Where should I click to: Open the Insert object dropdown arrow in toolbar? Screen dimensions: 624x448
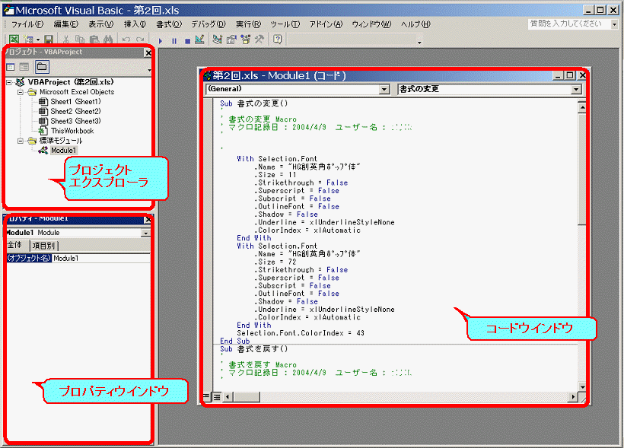click(x=38, y=40)
